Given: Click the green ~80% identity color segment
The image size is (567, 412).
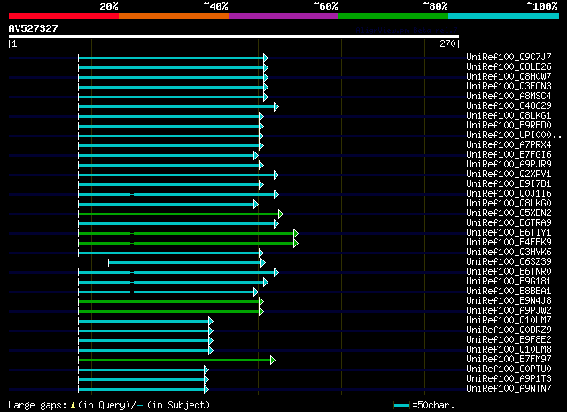Looking at the screenshot, I should 393,16.
